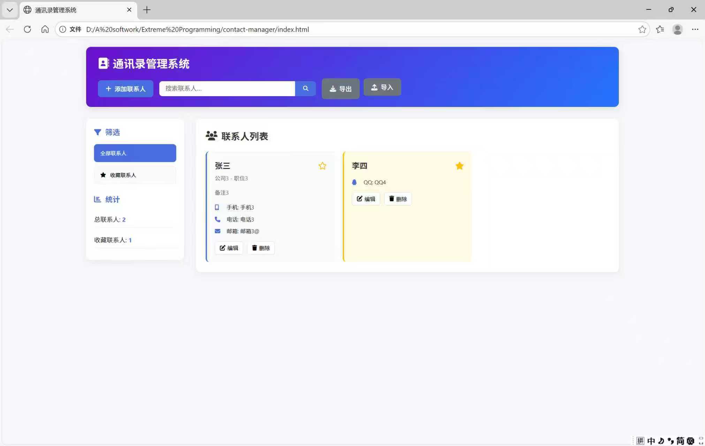Click 中 IME language indicator
This screenshot has height=446, width=705.
click(x=651, y=441)
